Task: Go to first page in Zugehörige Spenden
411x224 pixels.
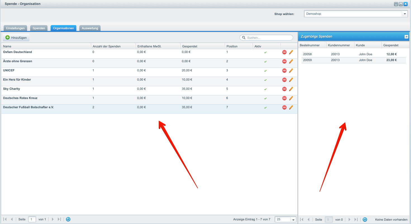Action: (302, 220)
